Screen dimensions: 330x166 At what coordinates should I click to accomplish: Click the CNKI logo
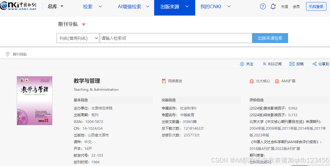tap(18, 6)
